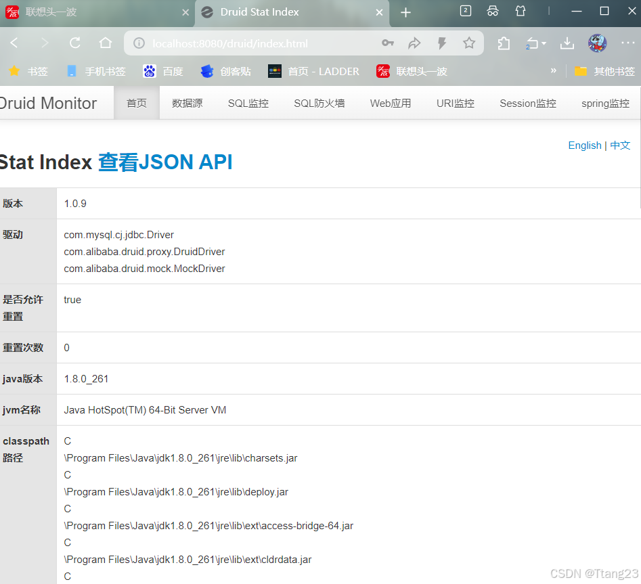
Task: Open the 其他书签 folder
Action: tap(604, 72)
